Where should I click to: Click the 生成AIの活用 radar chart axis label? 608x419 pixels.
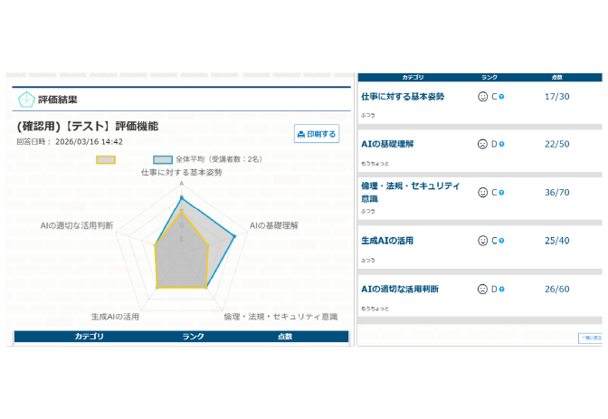pos(115,317)
